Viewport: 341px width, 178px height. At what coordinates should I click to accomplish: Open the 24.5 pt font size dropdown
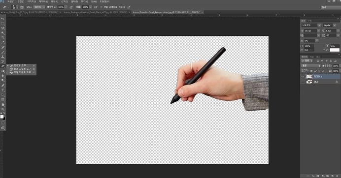(319, 31)
